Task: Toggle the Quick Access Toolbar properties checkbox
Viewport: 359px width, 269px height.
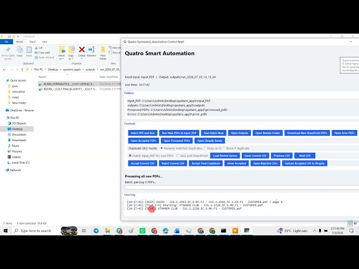Action: pos(9,36)
